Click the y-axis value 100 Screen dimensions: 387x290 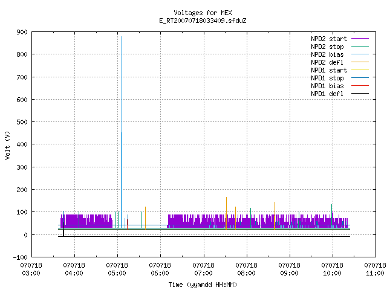coord(22,212)
